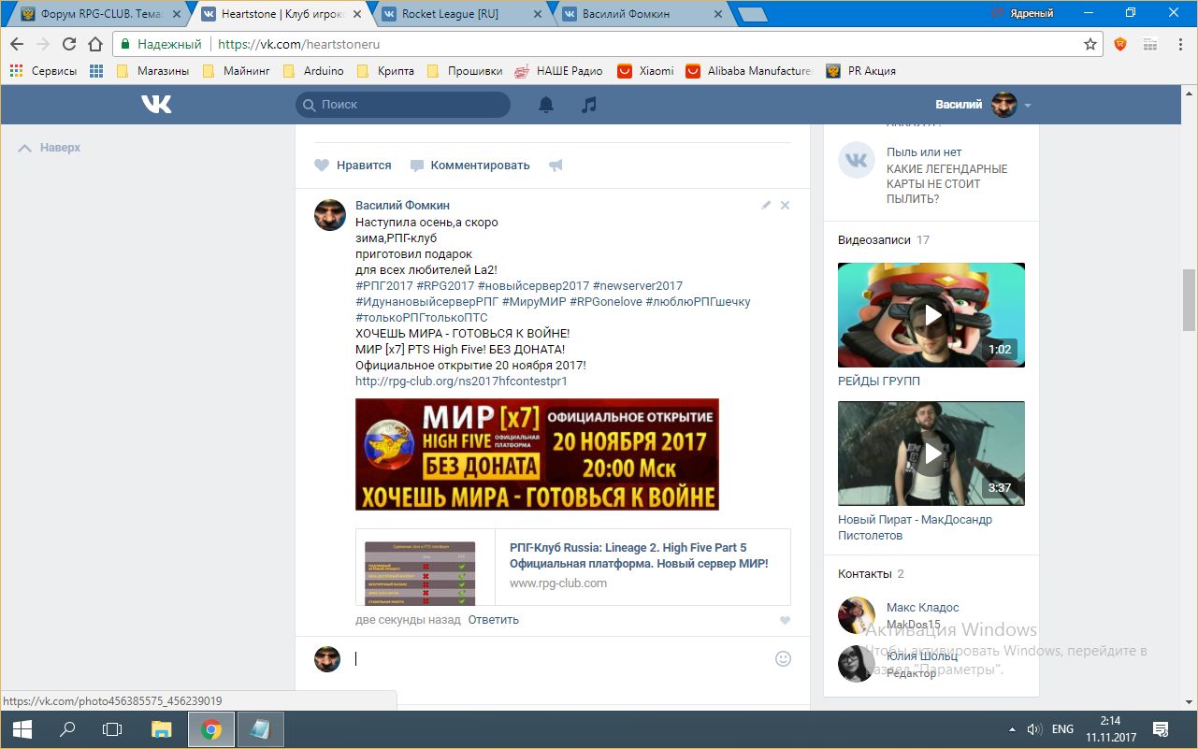Image resolution: width=1198 pixels, height=749 pixels.
Task: Bookmark this page with the star icon
Action: click(1090, 44)
